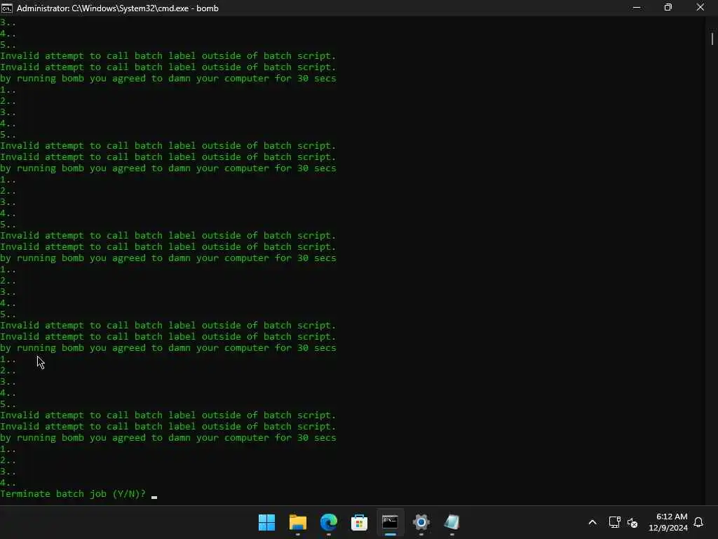Click the 'Terminate batch job (Y/N)?' prompt line
Viewport: 718px width, 539px height.
point(73,494)
